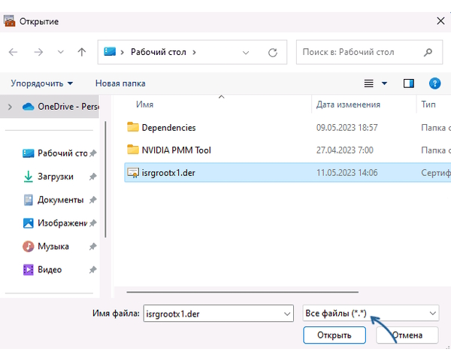Toggle the preview pane icon
The height and width of the screenshot is (361, 451).
(408, 83)
